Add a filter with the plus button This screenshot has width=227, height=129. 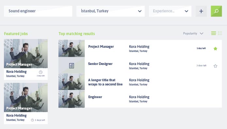coord(201,11)
